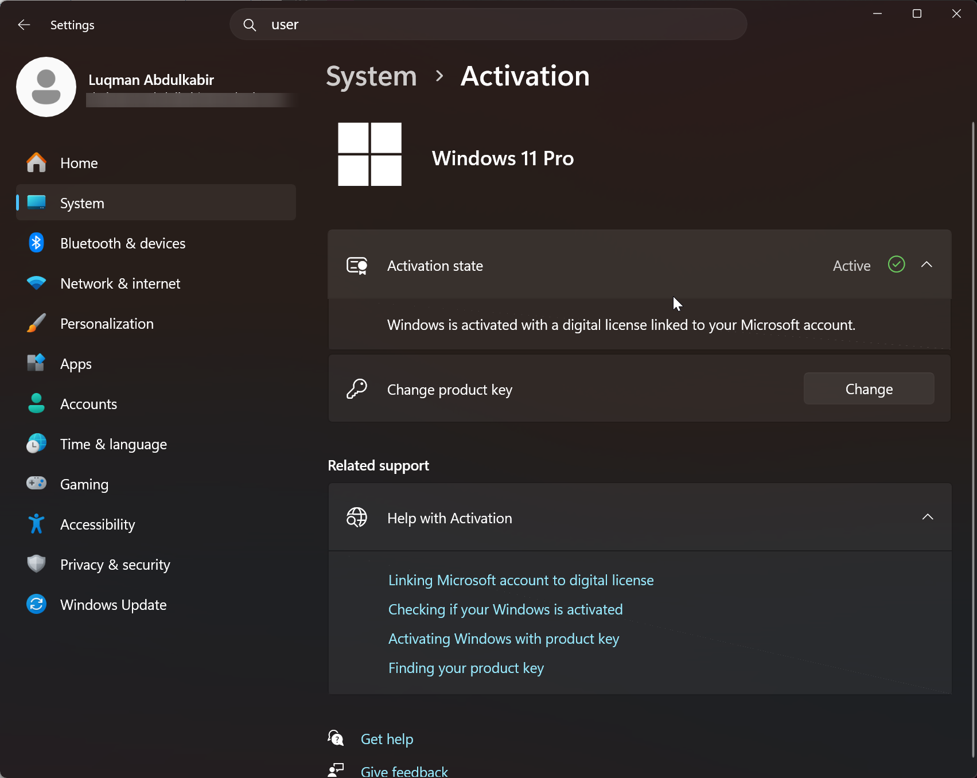Open Activating Windows with product key link
Screen dimensions: 977x778
pos(504,639)
